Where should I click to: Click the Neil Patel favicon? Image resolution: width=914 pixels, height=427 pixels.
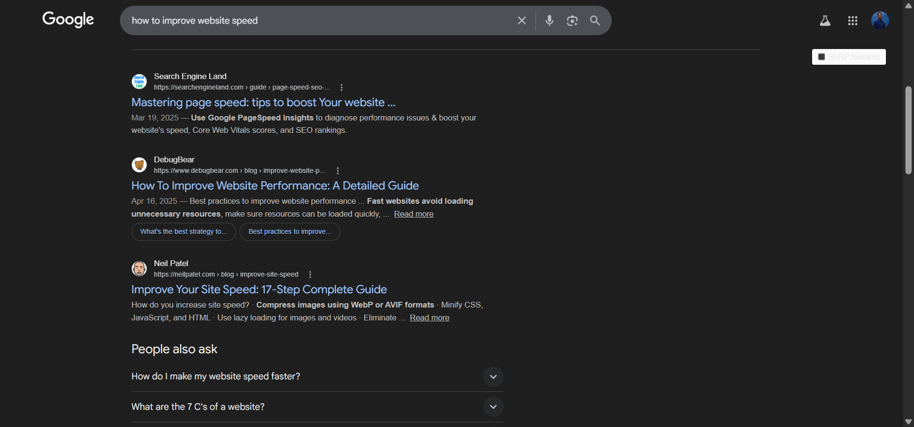(139, 268)
